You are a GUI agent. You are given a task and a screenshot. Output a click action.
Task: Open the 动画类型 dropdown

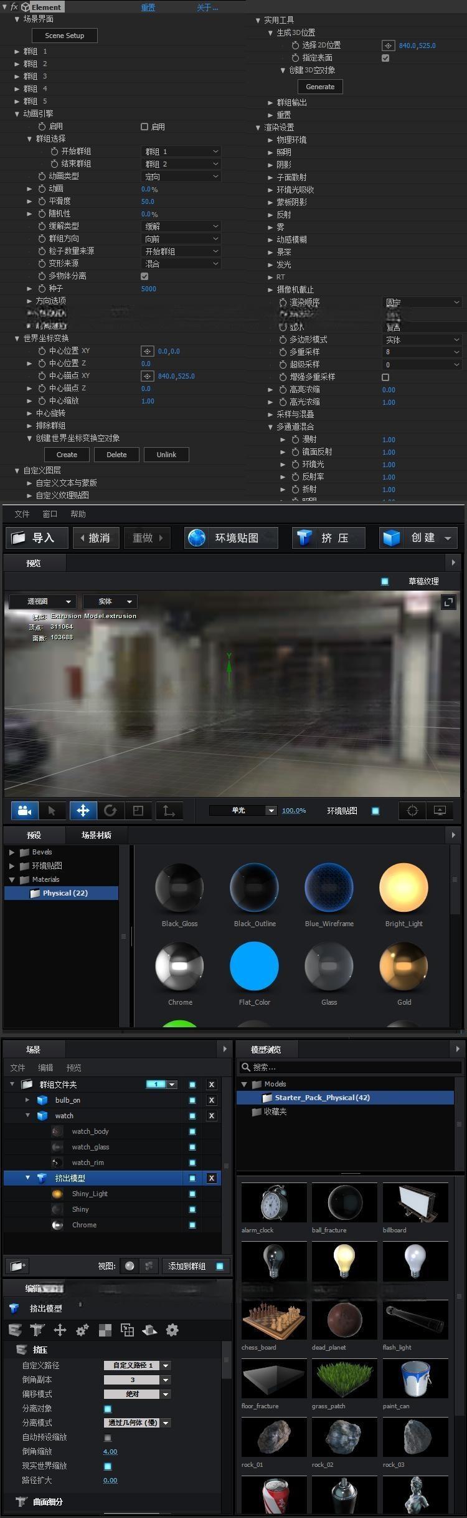(x=181, y=176)
